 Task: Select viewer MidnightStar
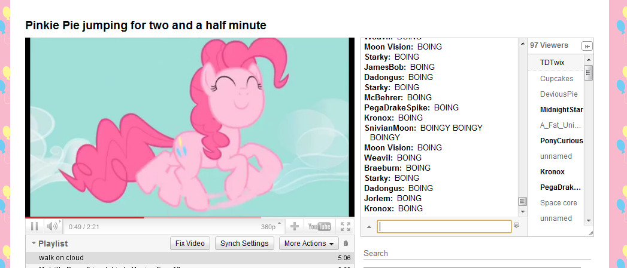[561, 110]
